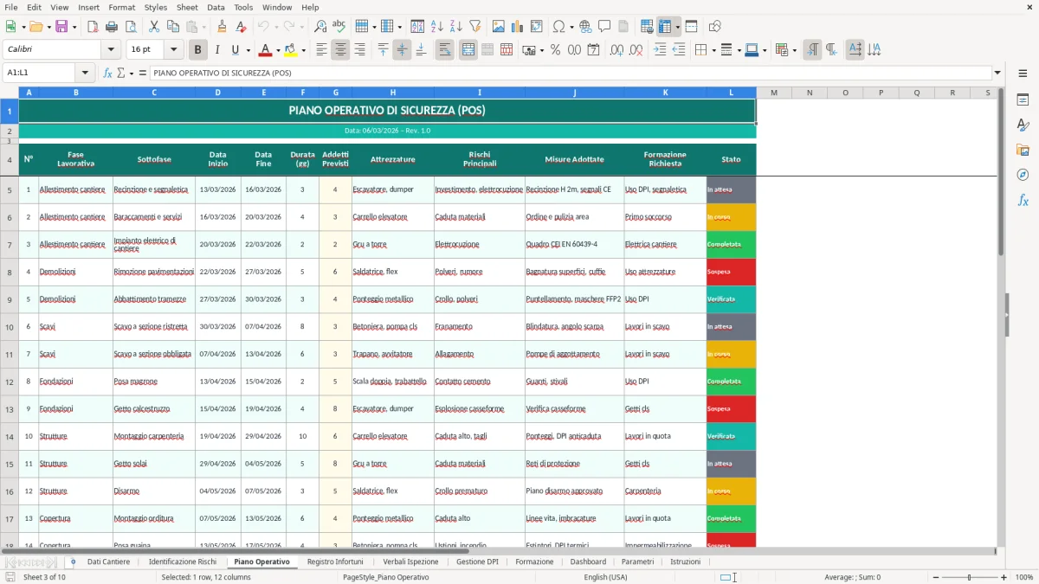Screen dimensions: 1039x584
Task: Toggle align right
Action: tap(359, 50)
